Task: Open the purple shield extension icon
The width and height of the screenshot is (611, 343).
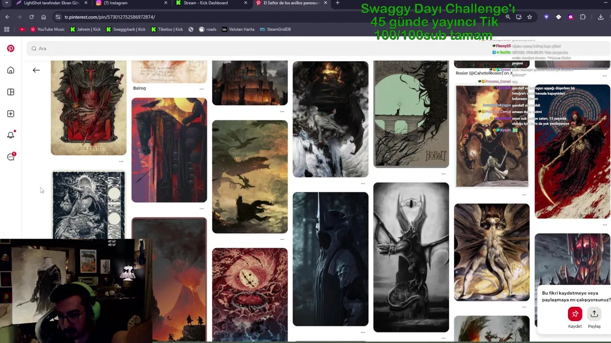Action: point(547,17)
